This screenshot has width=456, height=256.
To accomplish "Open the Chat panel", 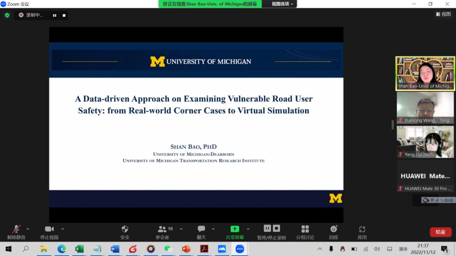I will click(201, 229).
